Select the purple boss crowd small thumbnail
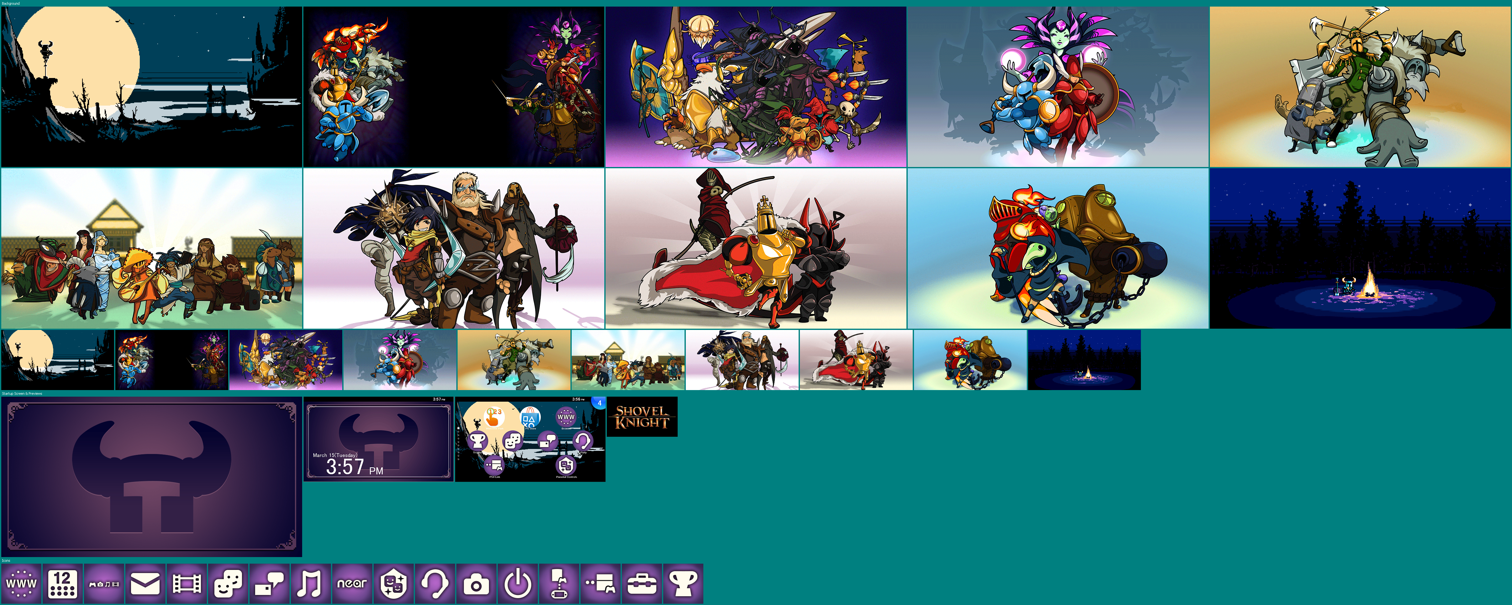The width and height of the screenshot is (1512, 605). click(286, 360)
